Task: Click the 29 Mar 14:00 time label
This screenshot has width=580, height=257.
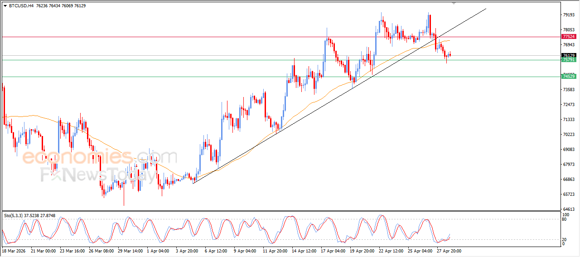Action: [130, 251]
